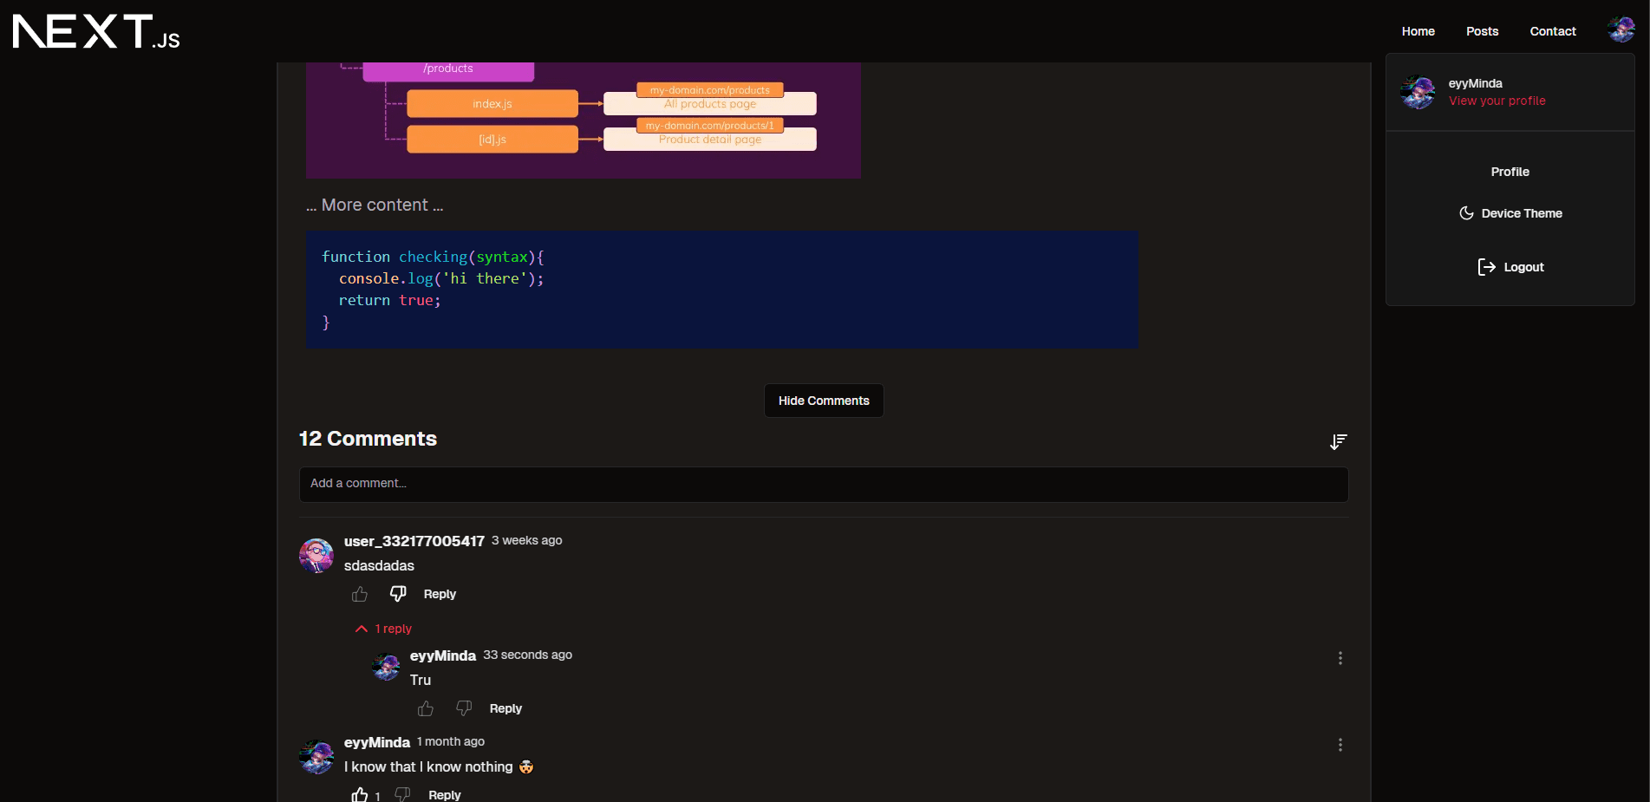
Task: Click the Hide Comments button
Action: [823, 400]
